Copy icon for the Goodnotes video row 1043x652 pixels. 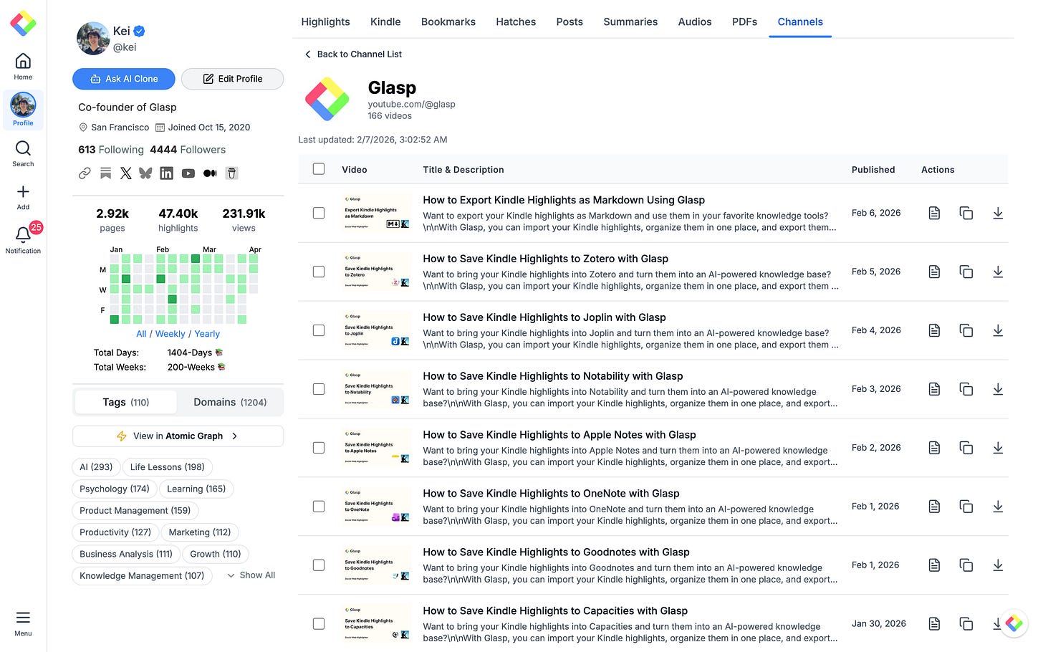[966, 565]
